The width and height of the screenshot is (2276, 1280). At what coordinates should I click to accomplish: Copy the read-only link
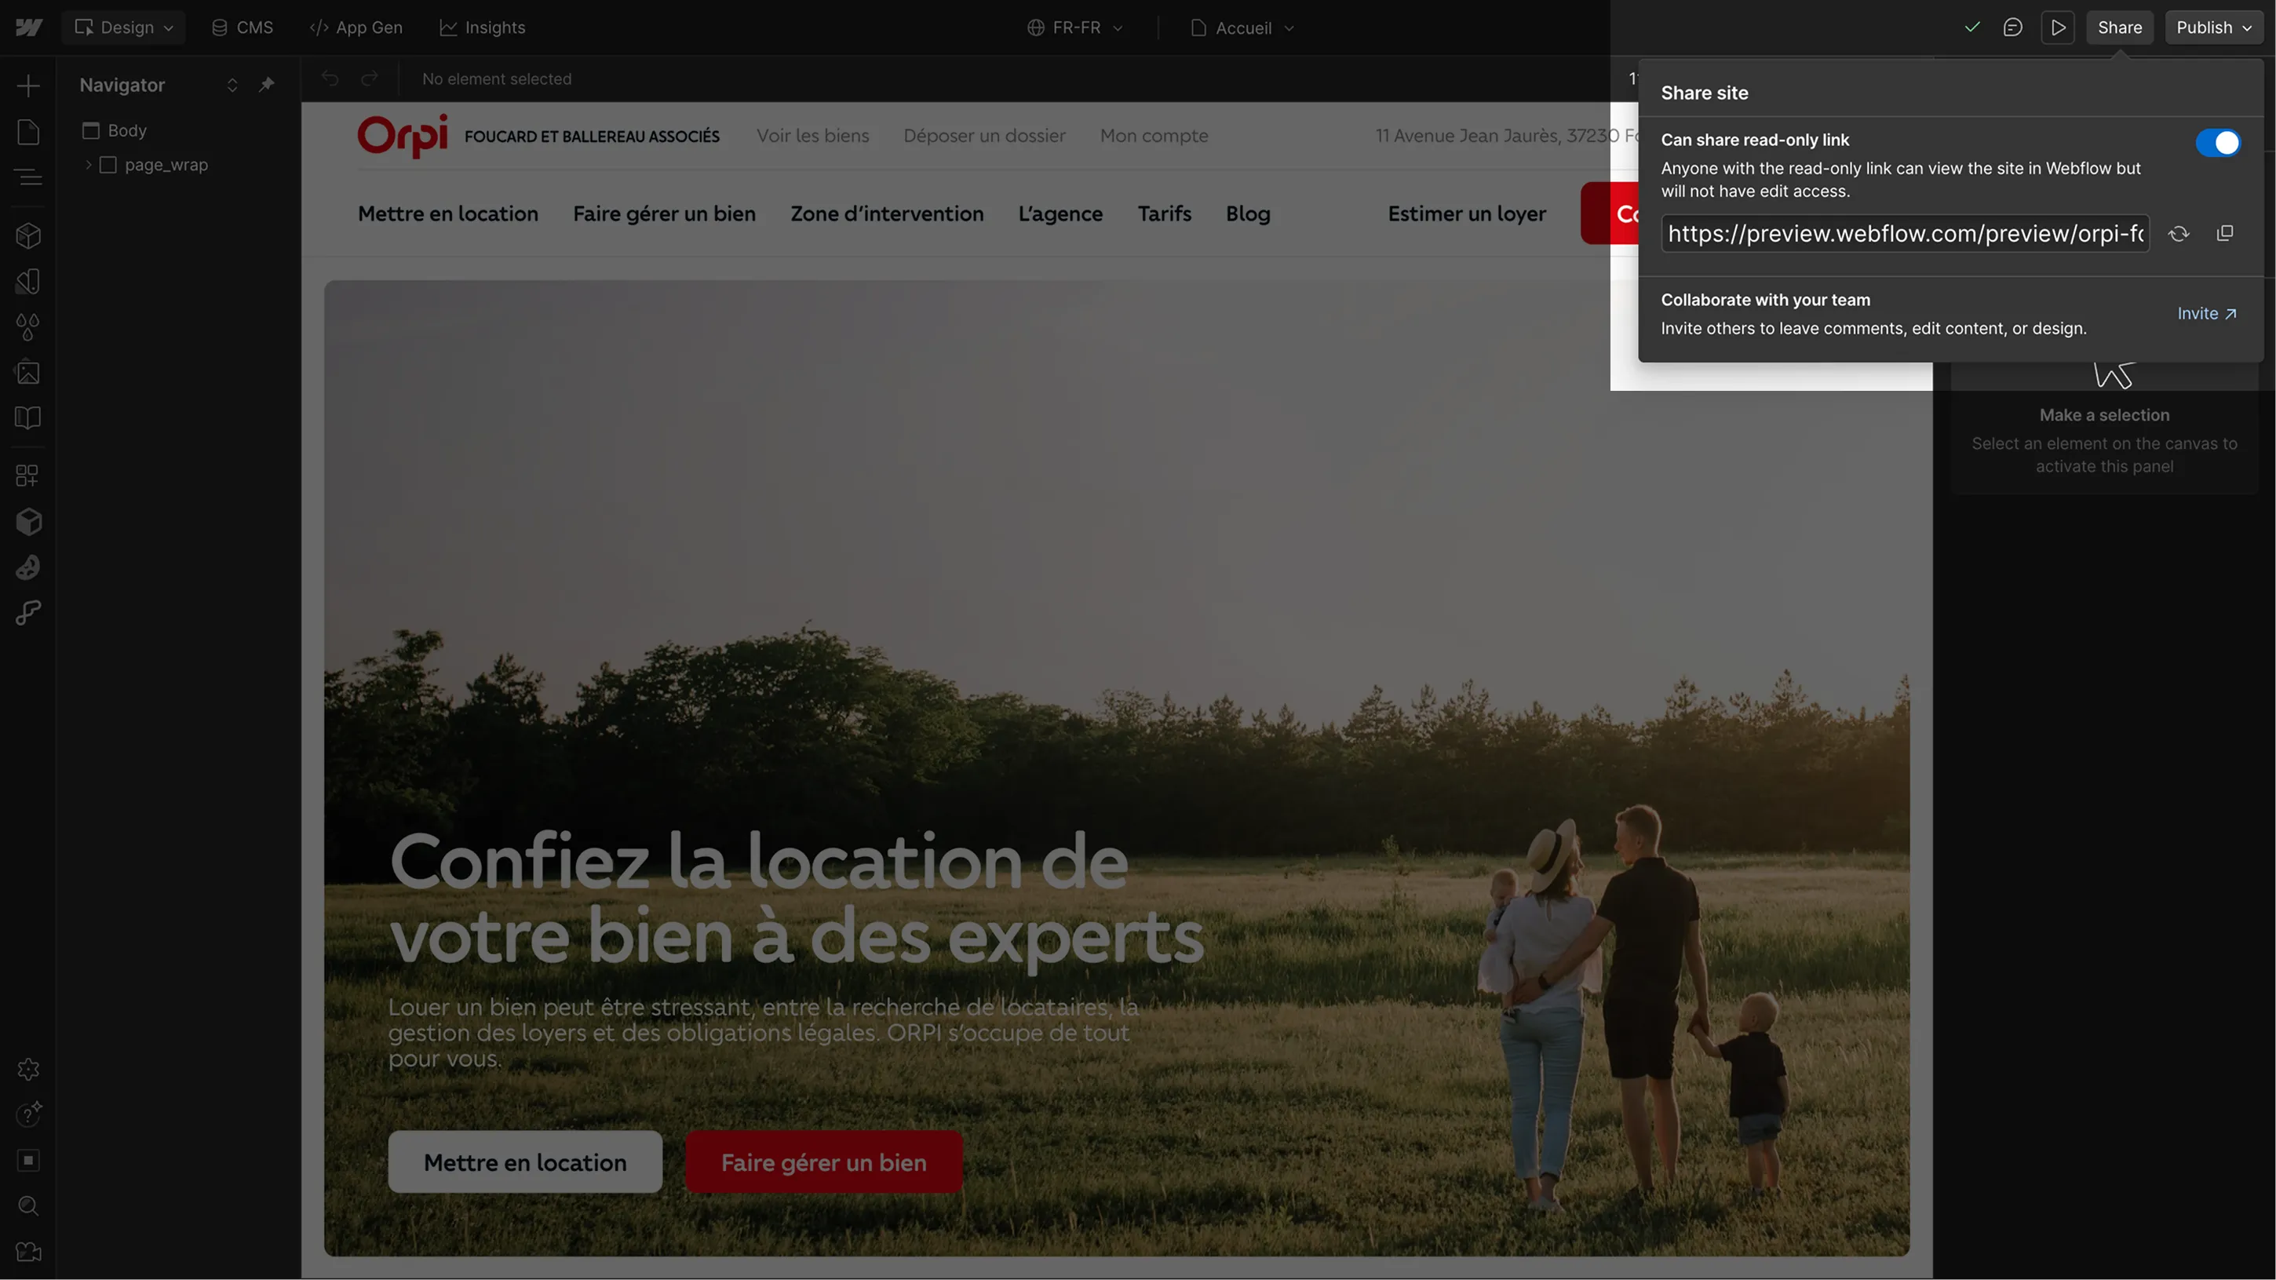[x=2225, y=233]
